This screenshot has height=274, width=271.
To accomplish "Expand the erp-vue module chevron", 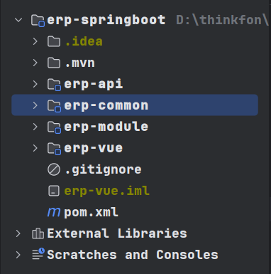I will [x=35, y=148].
